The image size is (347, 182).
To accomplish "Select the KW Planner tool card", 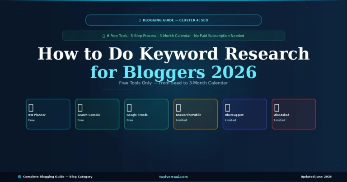I will click(x=48, y=114).
